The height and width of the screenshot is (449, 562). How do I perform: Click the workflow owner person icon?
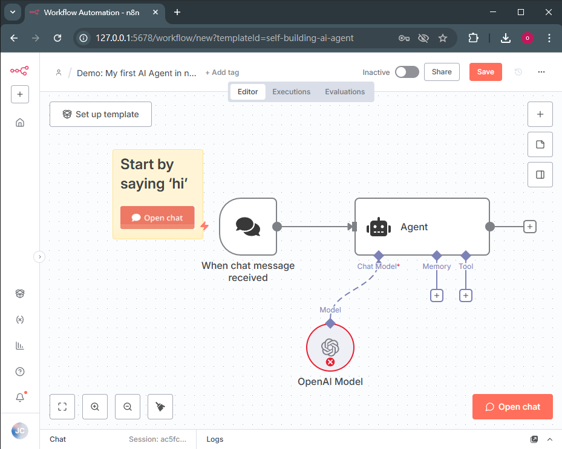59,73
